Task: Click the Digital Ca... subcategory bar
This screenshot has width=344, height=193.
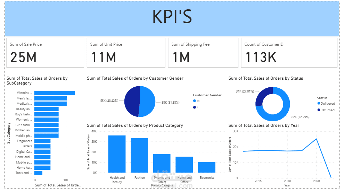Action: click(x=42, y=152)
